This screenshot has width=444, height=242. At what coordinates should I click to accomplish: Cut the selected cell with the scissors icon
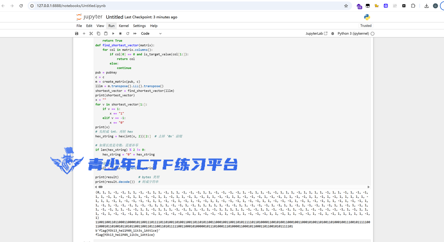point(91,34)
